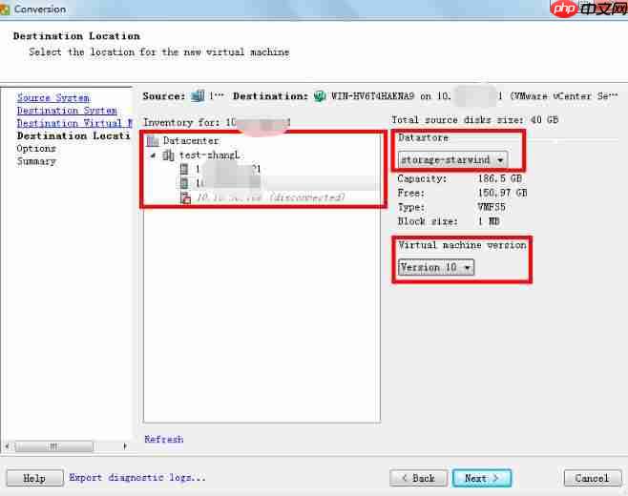Click the destination vCenter server icon
The image size is (628, 496).
tap(320, 96)
